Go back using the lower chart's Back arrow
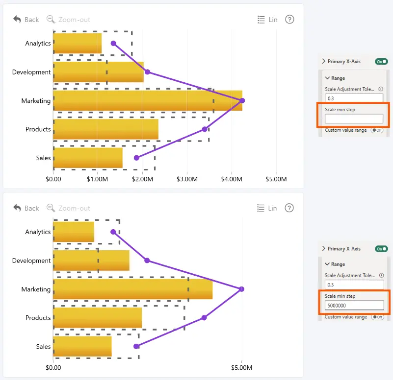This screenshot has height=380, width=393. pyautogui.click(x=17, y=208)
